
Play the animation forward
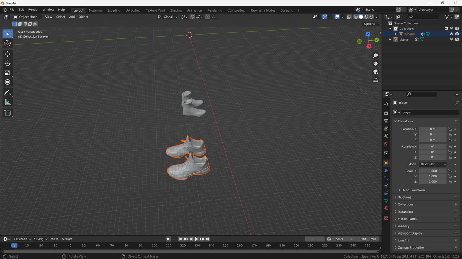pyautogui.click(x=196, y=239)
